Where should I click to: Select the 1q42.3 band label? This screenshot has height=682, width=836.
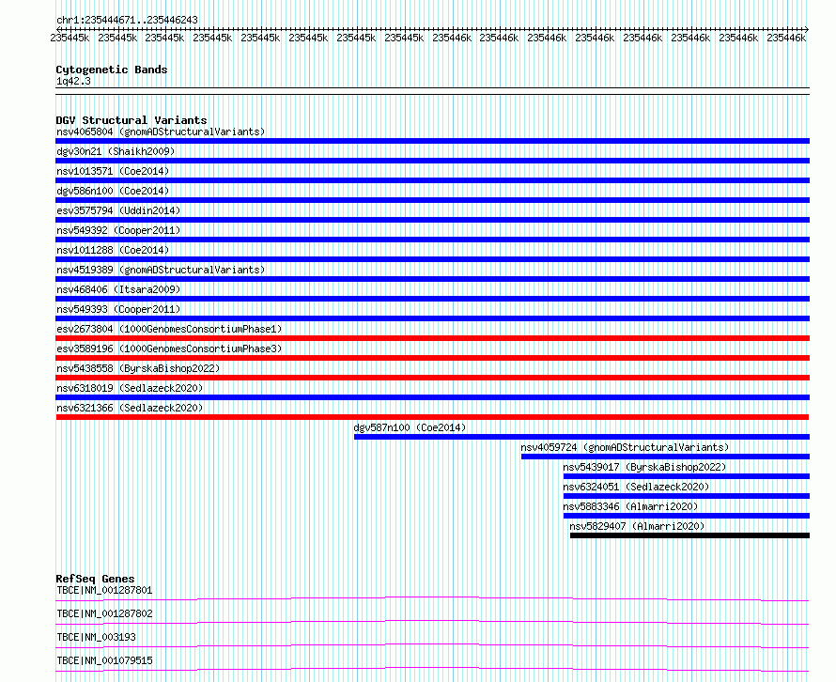(x=73, y=81)
